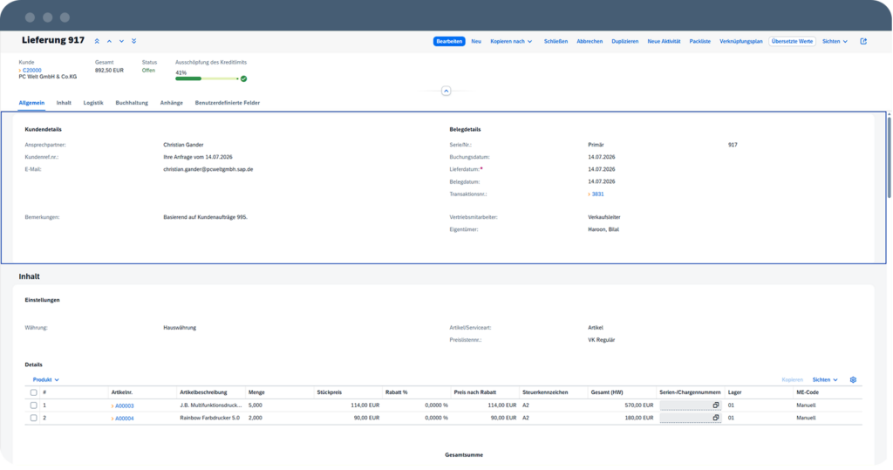The width and height of the screenshot is (893, 470).
Task: Open the Sichten dropdown in header toolbar
Action: click(835, 41)
